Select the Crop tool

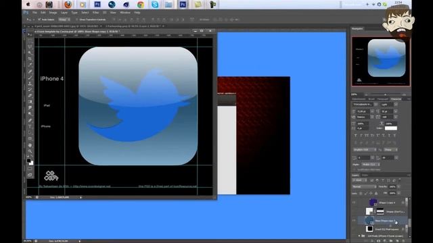point(30,59)
